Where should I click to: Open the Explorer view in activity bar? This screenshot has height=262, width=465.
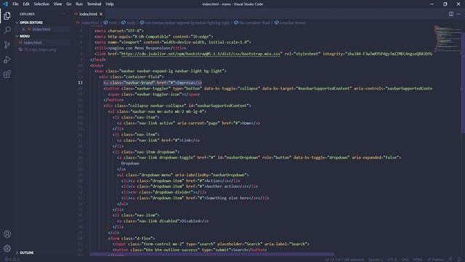pyautogui.click(x=7, y=16)
